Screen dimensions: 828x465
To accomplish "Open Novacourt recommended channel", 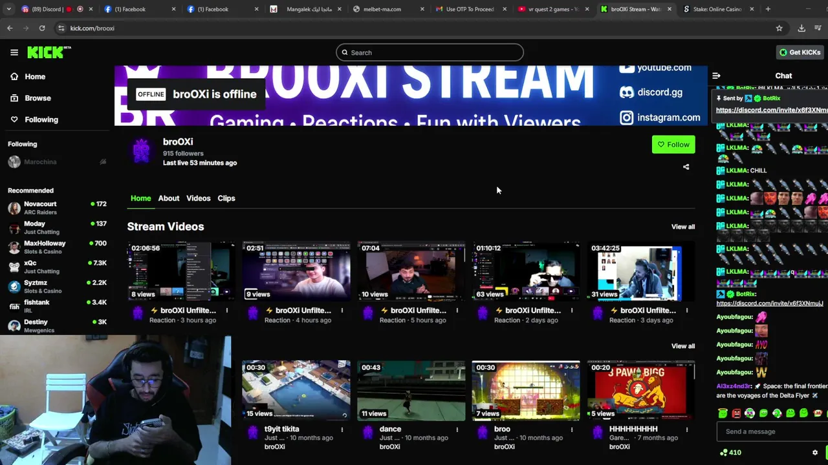I will click(x=57, y=208).
